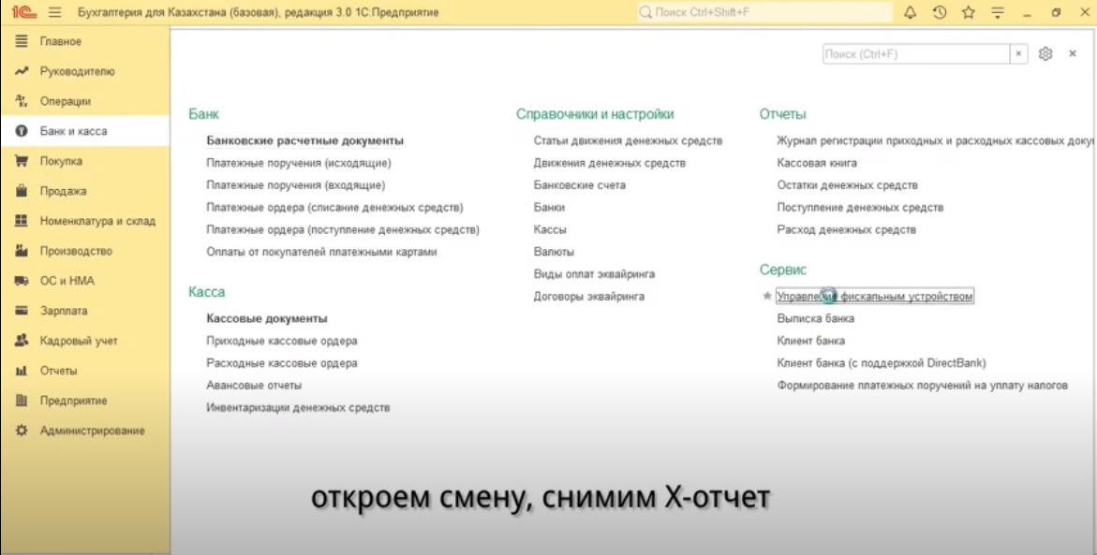Click the Кадровый учет people icon
Screen dimensions: 1097x555
click(x=22, y=341)
